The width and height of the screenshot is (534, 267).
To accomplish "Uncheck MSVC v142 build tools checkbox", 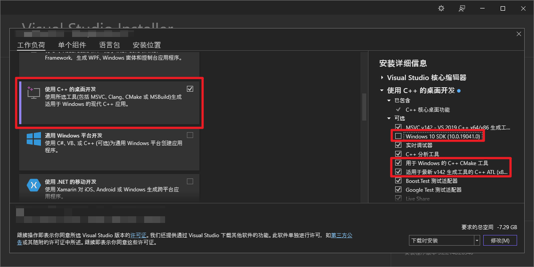I will pyautogui.click(x=398, y=127).
